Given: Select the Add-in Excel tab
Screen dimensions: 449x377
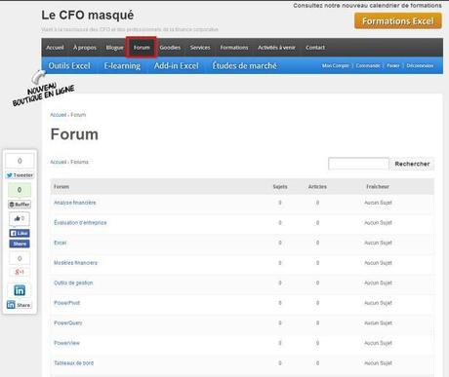Looking at the screenshot, I should coord(177,65).
